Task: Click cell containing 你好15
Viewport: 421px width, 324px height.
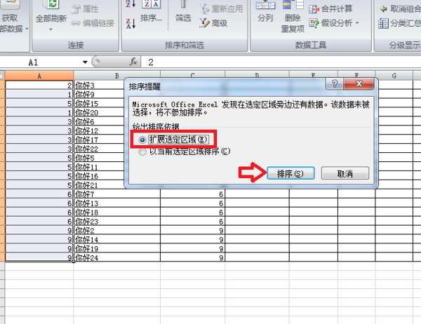Action: (99, 104)
